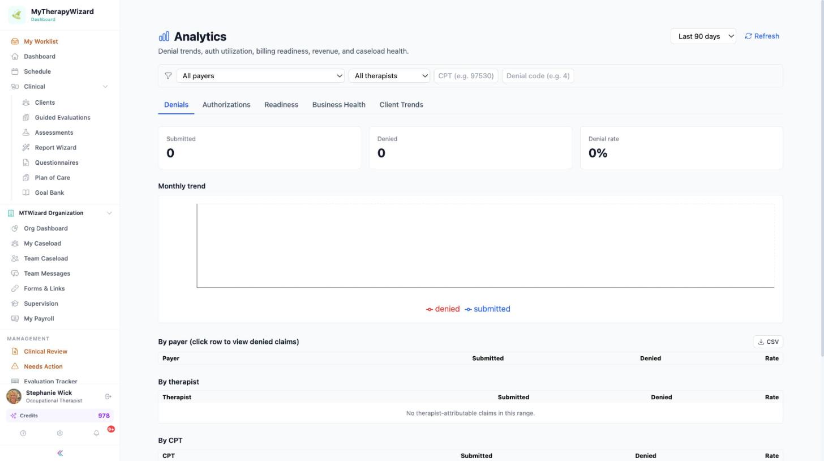Click the Guided Evaluations clipboard icon

coord(26,118)
